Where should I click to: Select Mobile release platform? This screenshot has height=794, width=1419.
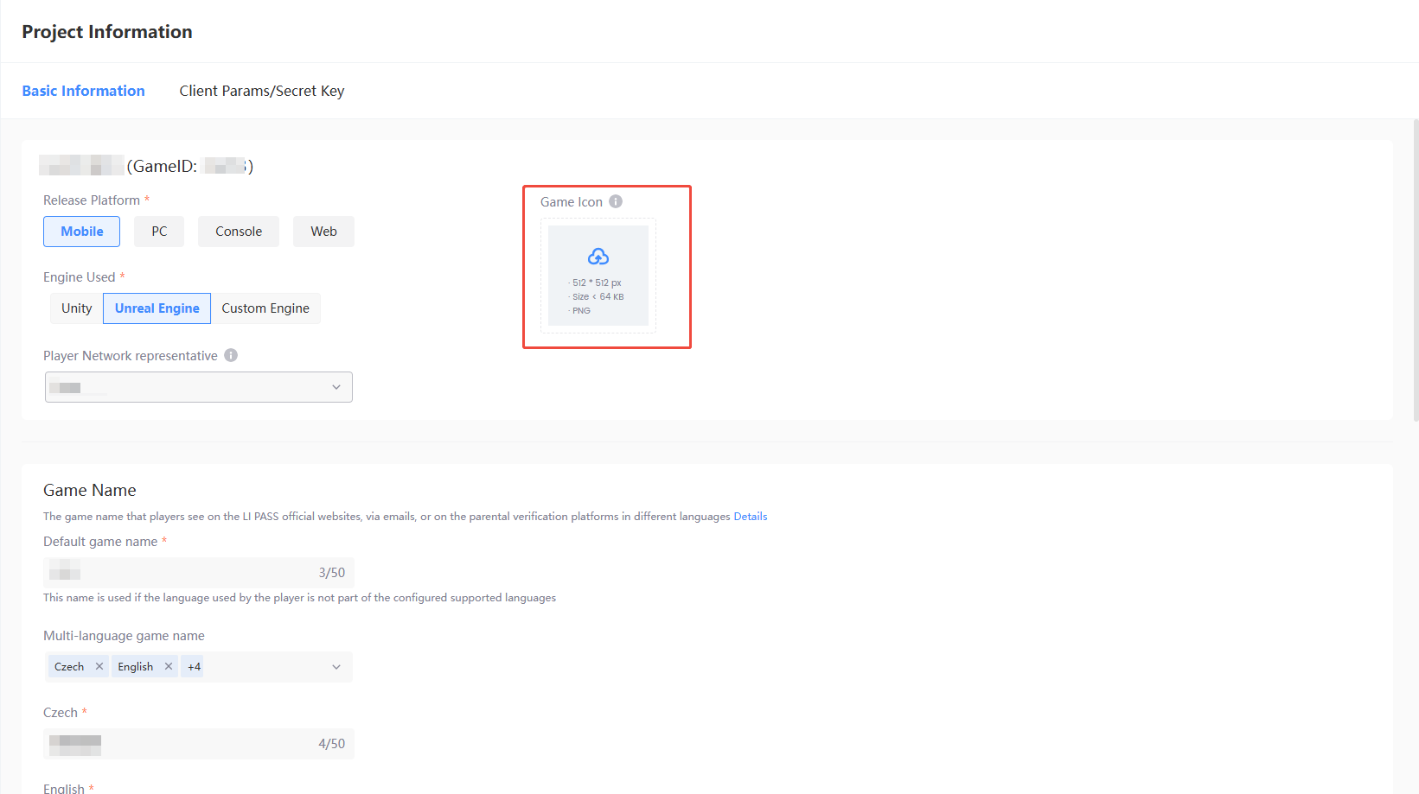pyautogui.click(x=82, y=232)
